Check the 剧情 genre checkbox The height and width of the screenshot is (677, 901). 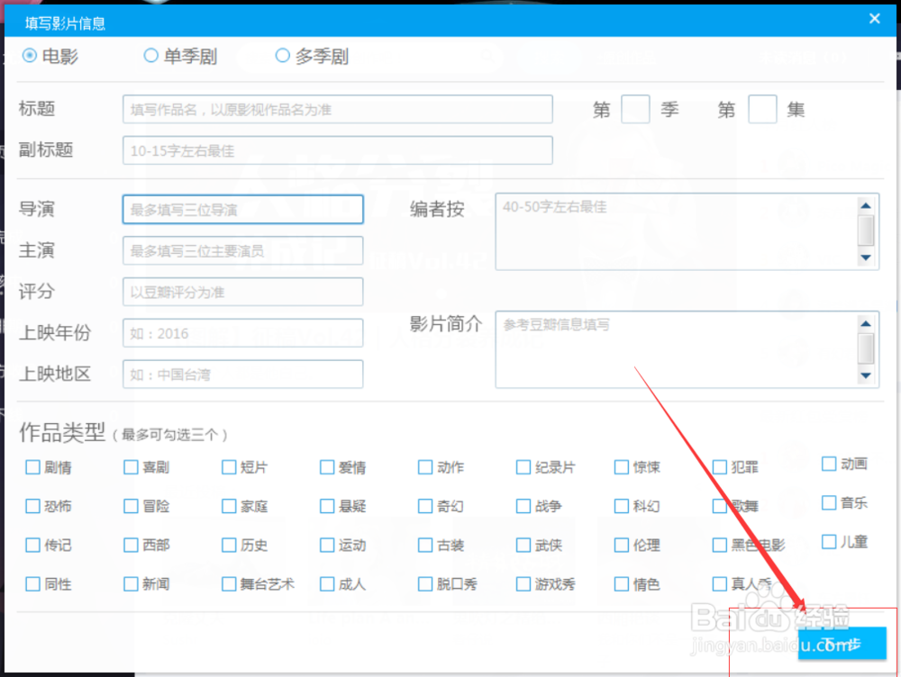32,467
